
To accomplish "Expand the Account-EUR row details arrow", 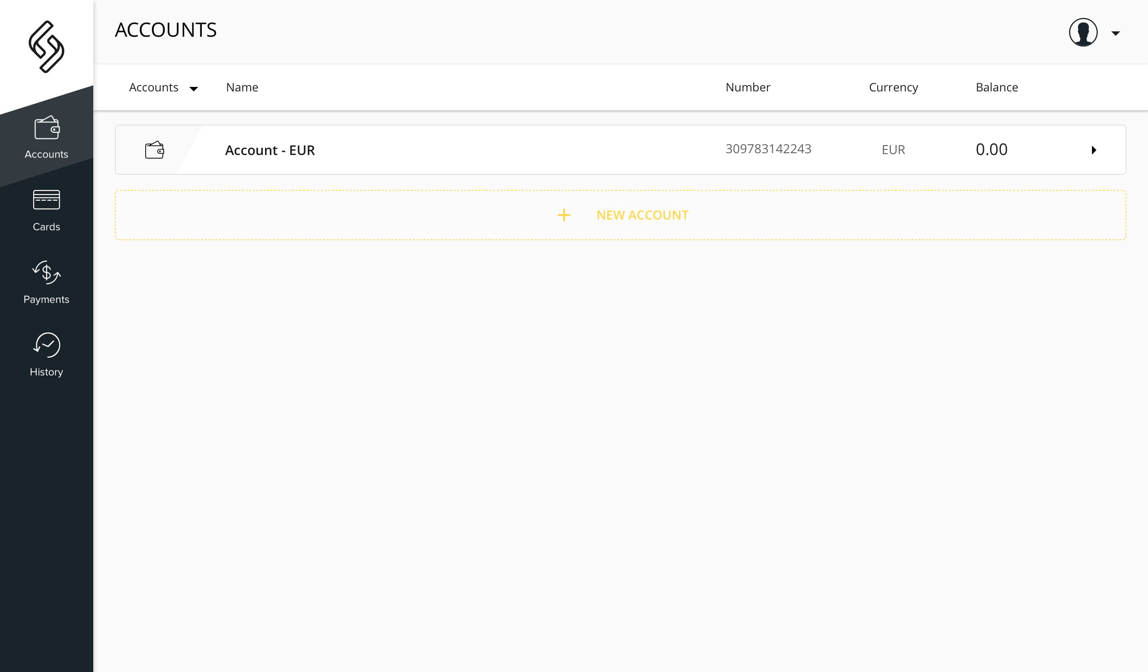I will click(x=1094, y=150).
